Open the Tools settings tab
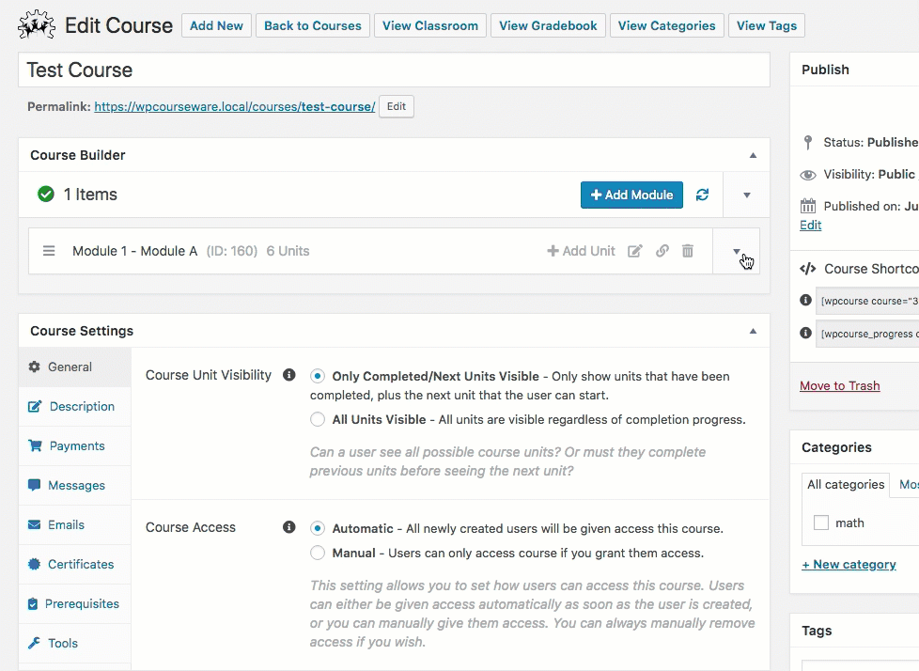Screen dimensions: 919x671 click(75, 643)
